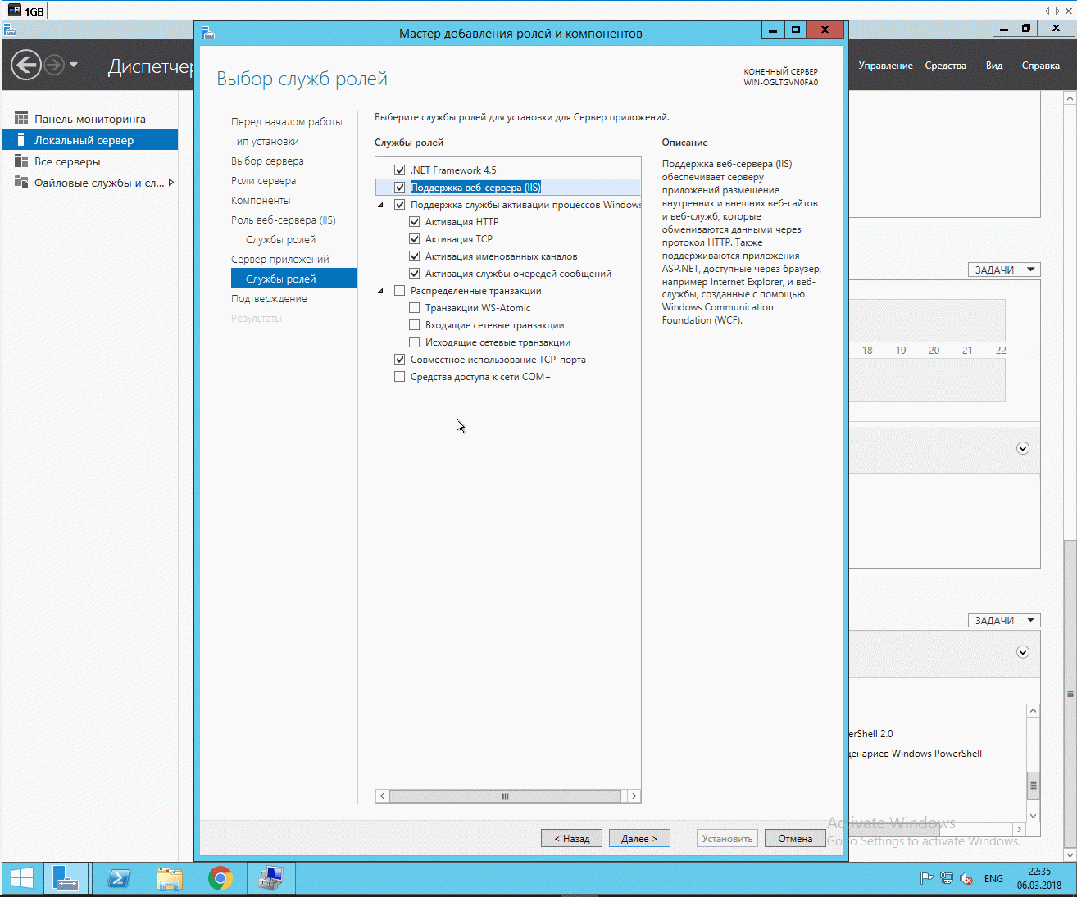The image size is (1077, 897).
Task: Click the < Назад button
Action: click(571, 839)
